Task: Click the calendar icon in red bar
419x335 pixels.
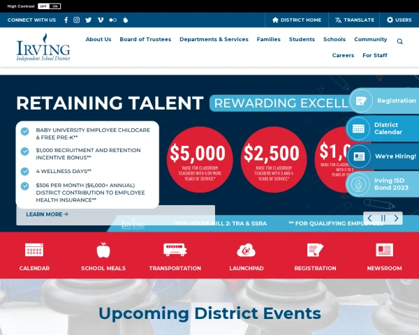Action: pos(34,250)
